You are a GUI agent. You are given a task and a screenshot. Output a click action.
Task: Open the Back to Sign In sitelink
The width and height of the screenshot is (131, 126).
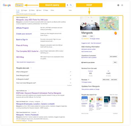(x=22, y=39)
